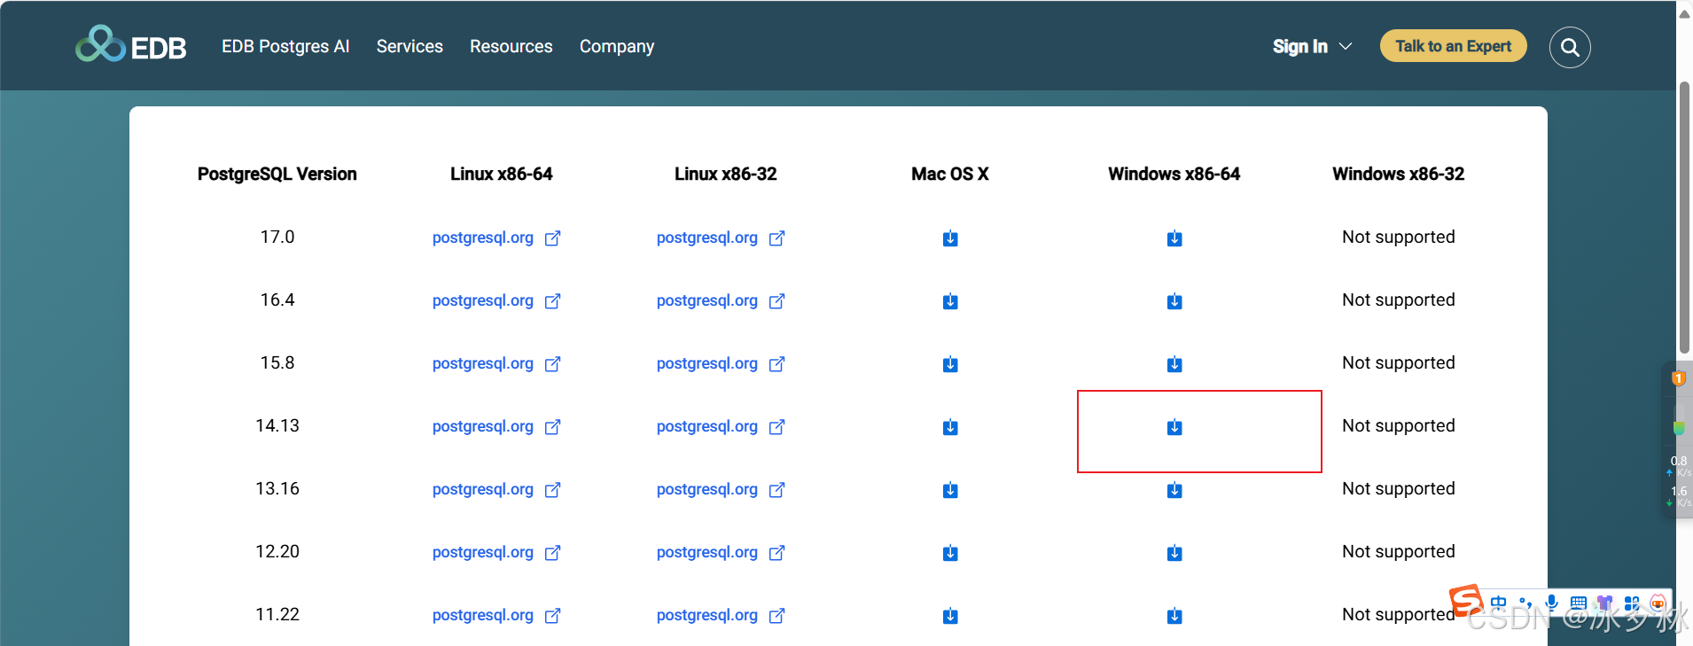
Task: Select the PostgreSQL Version column header
Action: [x=277, y=174]
